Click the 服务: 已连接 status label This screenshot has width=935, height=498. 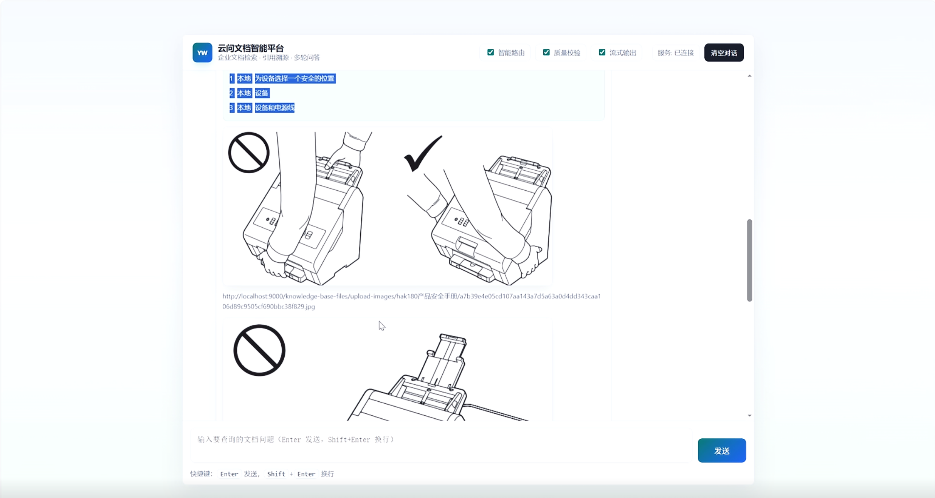tap(675, 52)
